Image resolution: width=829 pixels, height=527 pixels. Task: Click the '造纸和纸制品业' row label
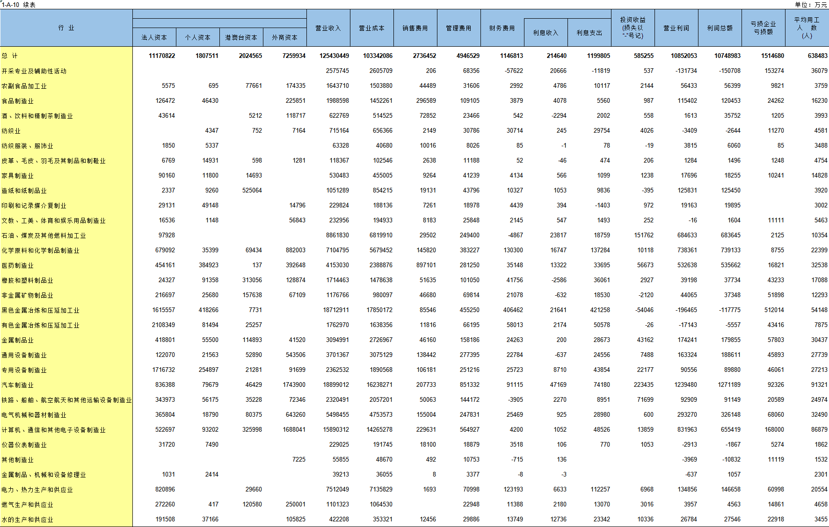pyautogui.click(x=24, y=191)
